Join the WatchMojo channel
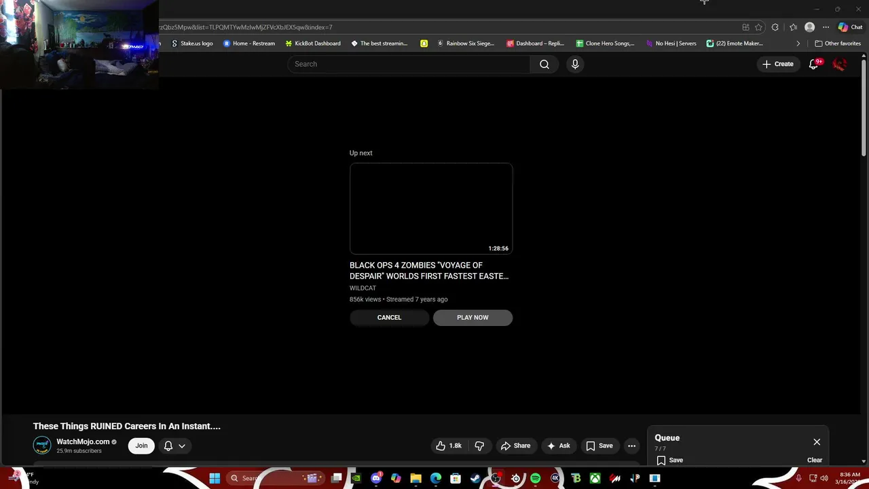Viewport: 869px width, 489px height. pos(141,446)
